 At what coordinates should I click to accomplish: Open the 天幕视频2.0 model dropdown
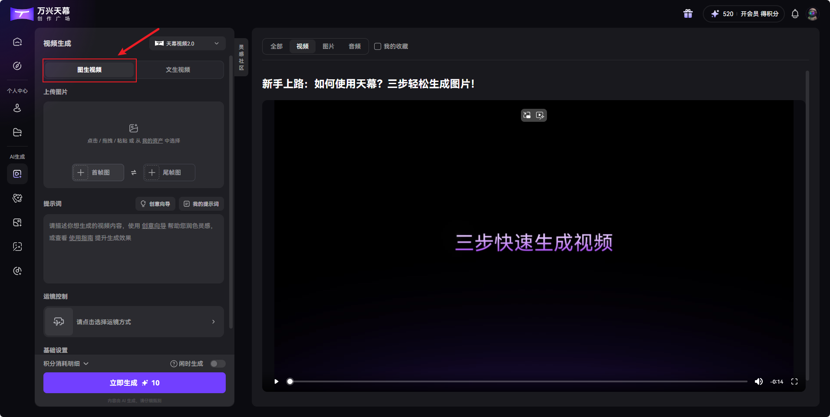(x=187, y=43)
